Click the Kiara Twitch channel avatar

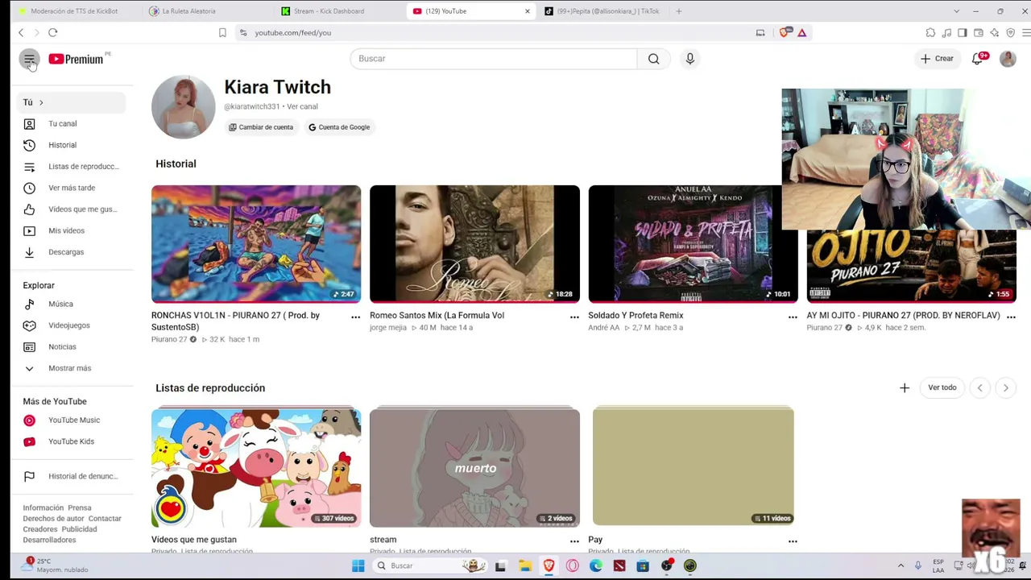pos(184,107)
